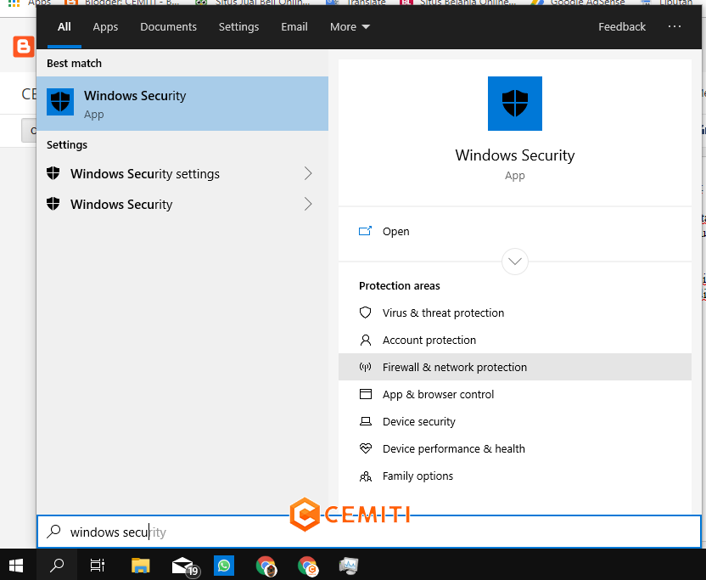Click the Virus & threat protection shield icon
Image resolution: width=706 pixels, height=580 pixels.
coord(365,313)
